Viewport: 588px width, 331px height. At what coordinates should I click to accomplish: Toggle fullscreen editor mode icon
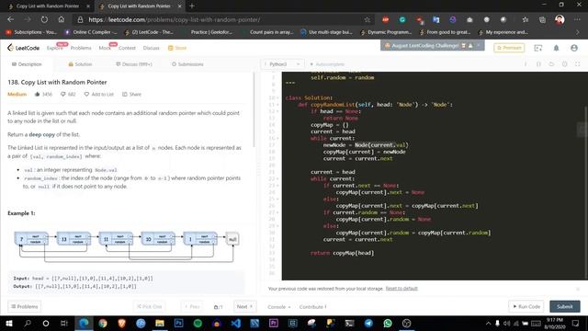[578, 64]
